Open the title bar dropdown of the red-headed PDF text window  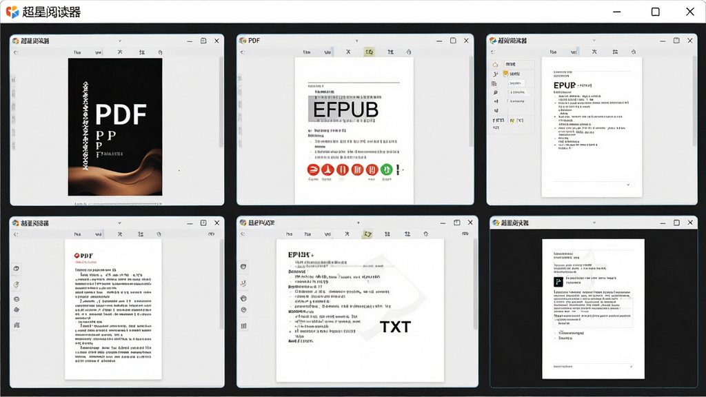[119, 223]
